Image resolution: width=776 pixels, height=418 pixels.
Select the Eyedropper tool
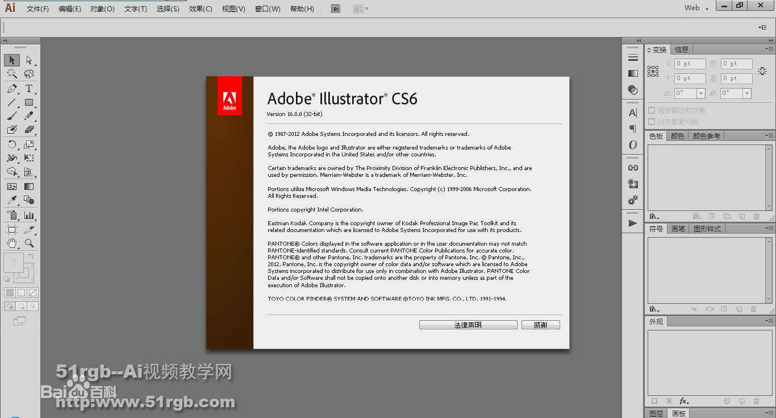click(x=12, y=200)
